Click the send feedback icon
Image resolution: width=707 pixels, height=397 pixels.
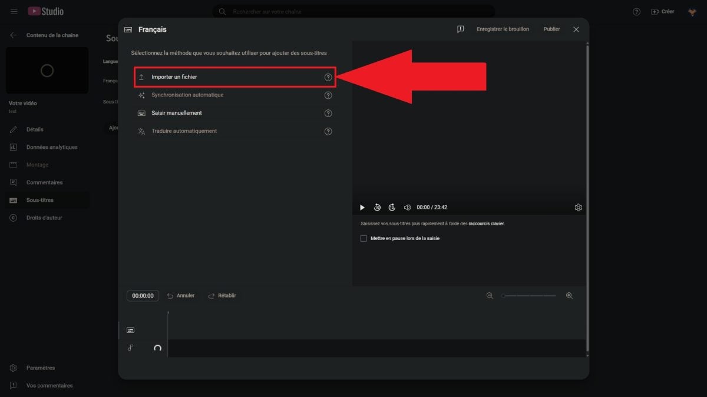(x=460, y=29)
